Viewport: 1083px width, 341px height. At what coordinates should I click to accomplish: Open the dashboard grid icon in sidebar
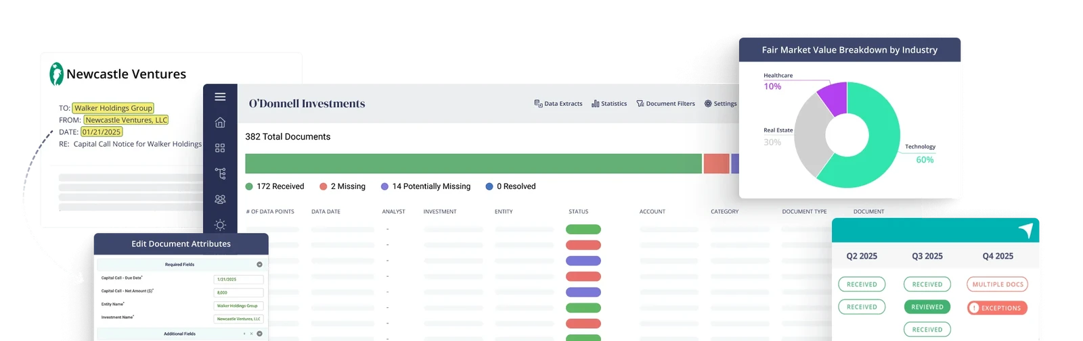tap(220, 148)
